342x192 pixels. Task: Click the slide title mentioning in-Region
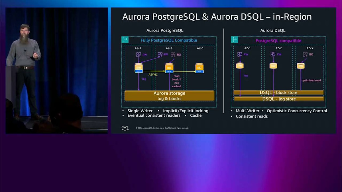click(217, 17)
